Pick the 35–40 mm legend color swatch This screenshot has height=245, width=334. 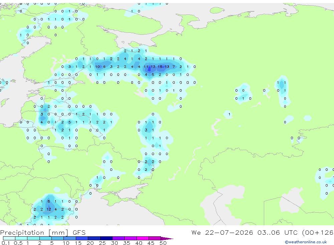coord(131,238)
